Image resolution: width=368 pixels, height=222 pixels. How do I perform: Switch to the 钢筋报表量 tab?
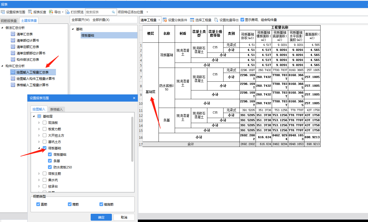(x=9, y=21)
